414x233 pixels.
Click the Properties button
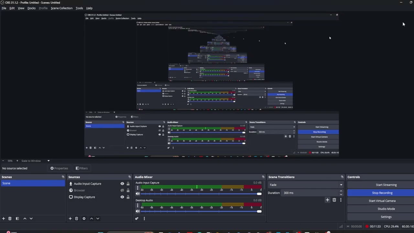point(59,168)
